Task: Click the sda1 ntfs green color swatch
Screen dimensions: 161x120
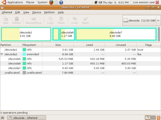Action: (24, 50)
